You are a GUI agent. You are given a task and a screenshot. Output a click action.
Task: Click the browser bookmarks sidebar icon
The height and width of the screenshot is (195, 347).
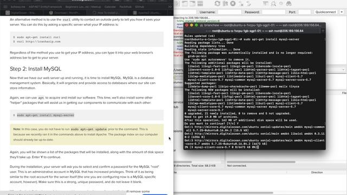point(5,7)
